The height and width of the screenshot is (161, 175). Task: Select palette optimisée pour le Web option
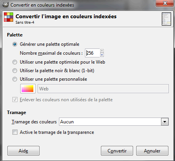[15, 62]
